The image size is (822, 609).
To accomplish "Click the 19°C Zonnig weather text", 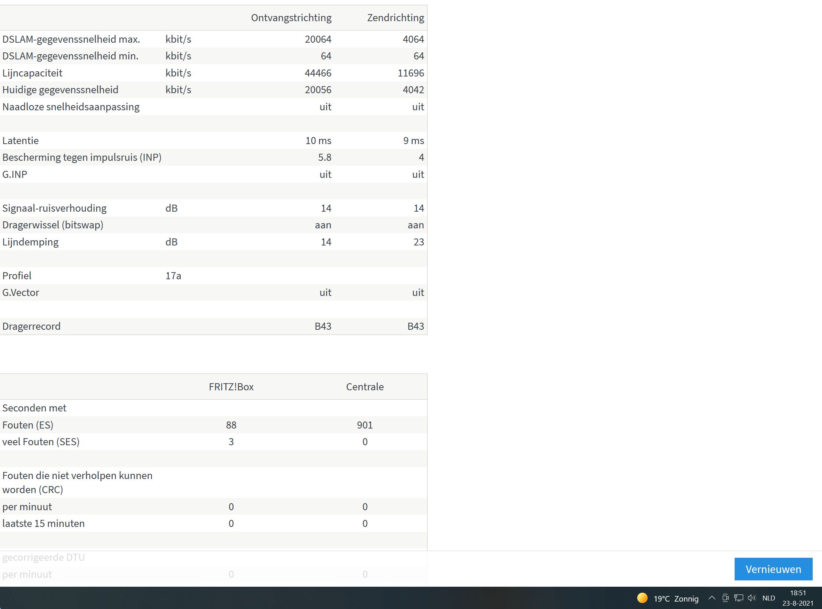I will [x=676, y=599].
